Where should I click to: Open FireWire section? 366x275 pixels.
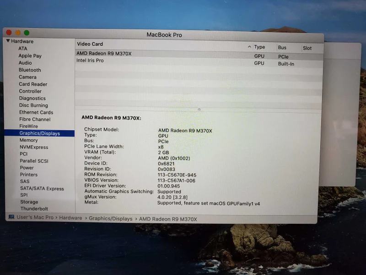click(28, 126)
